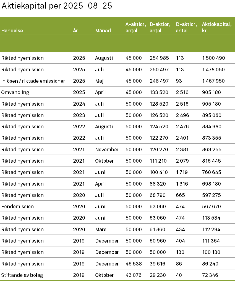
Task: Select B-share count 254 985
Action: click(159, 58)
